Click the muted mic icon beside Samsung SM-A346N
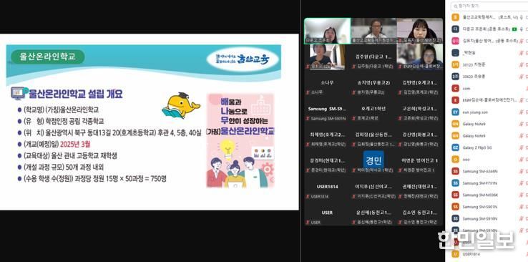 (x=522, y=171)
